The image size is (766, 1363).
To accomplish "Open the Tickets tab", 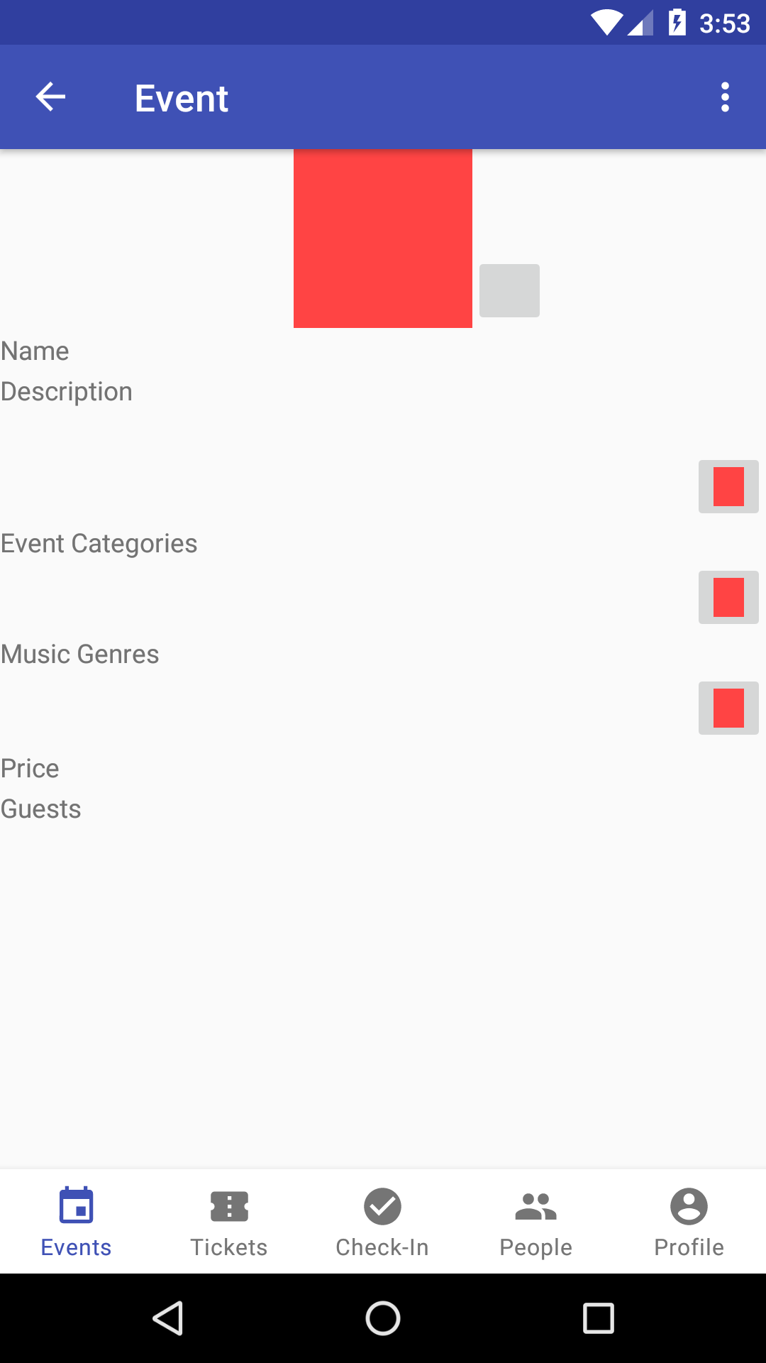I will click(229, 1221).
